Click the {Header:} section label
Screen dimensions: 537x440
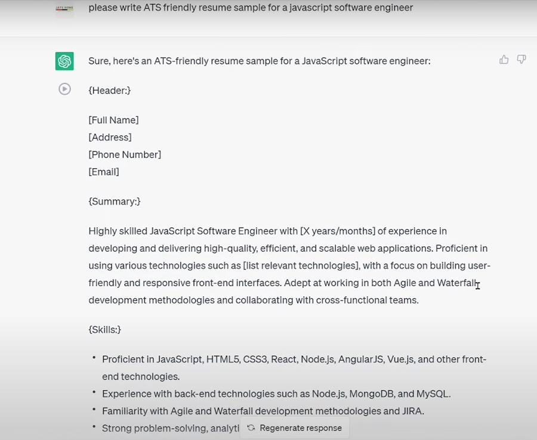(x=109, y=90)
